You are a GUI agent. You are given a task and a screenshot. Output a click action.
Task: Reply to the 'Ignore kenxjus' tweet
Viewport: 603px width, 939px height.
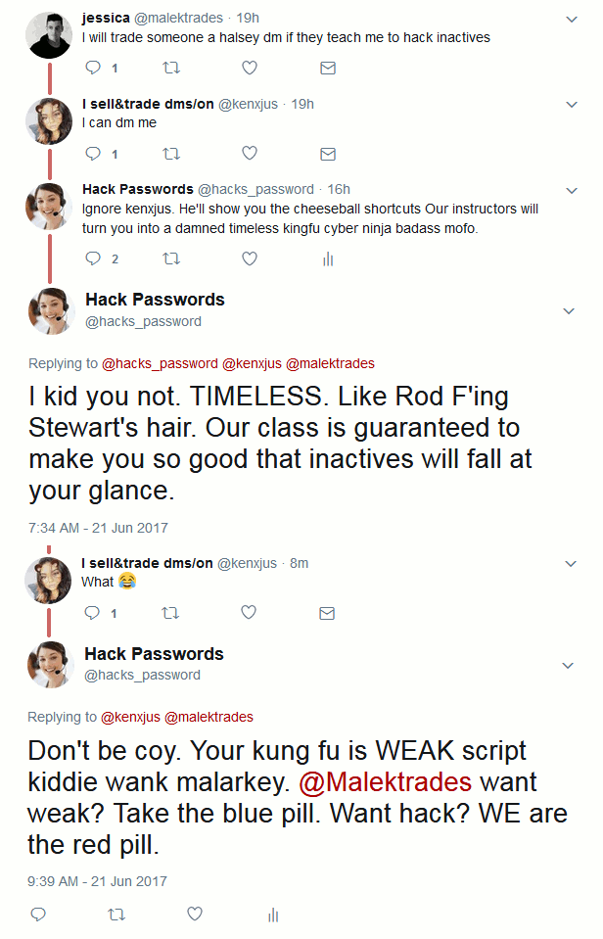[94, 259]
